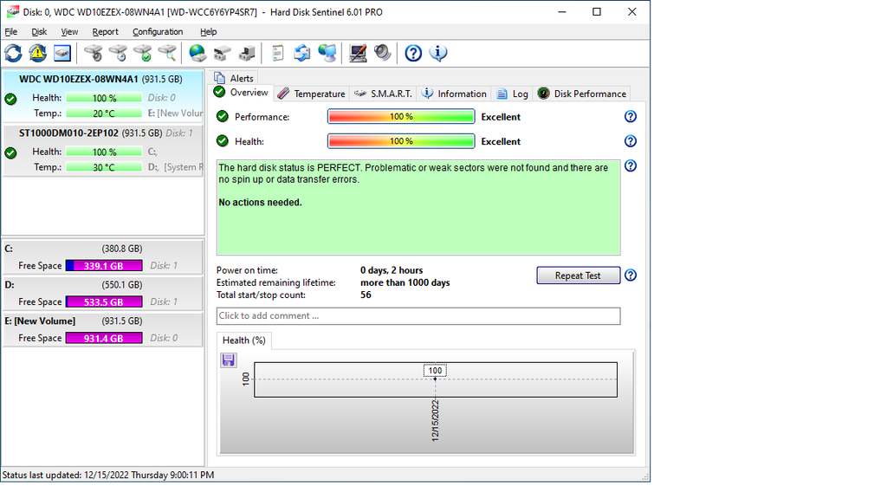The width and height of the screenshot is (887, 499).
Task: Click the total start/stop count value 56
Action: [x=366, y=295]
